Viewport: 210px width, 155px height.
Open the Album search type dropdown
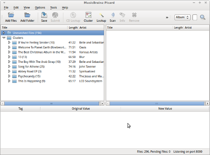183,18
